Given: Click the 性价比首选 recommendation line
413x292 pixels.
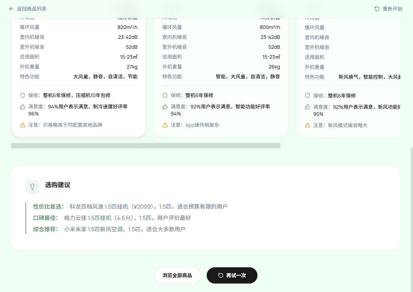Looking at the screenshot, I should (130, 207).
